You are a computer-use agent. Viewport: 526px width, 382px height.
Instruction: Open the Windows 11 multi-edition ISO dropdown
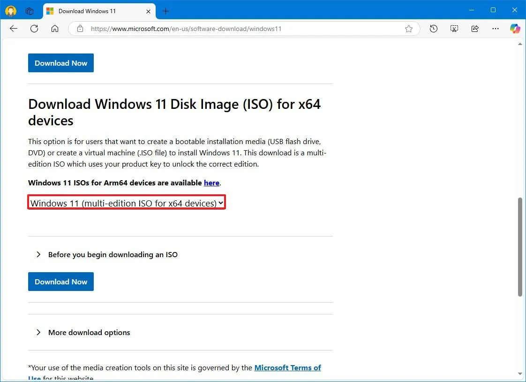click(x=126, y=203)
